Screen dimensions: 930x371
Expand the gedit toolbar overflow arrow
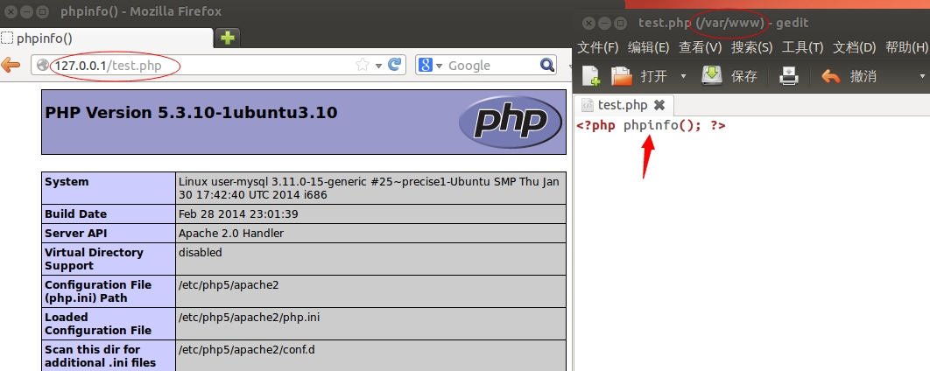(922, 76)
